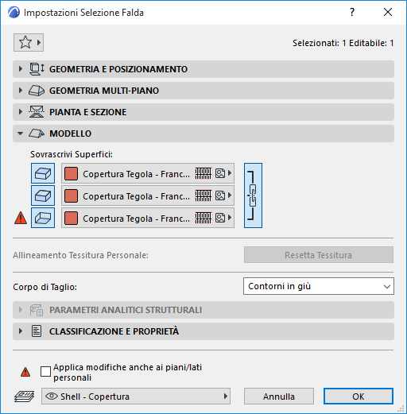
Task: Open the Favorites star button
Action: coord(29,42)
